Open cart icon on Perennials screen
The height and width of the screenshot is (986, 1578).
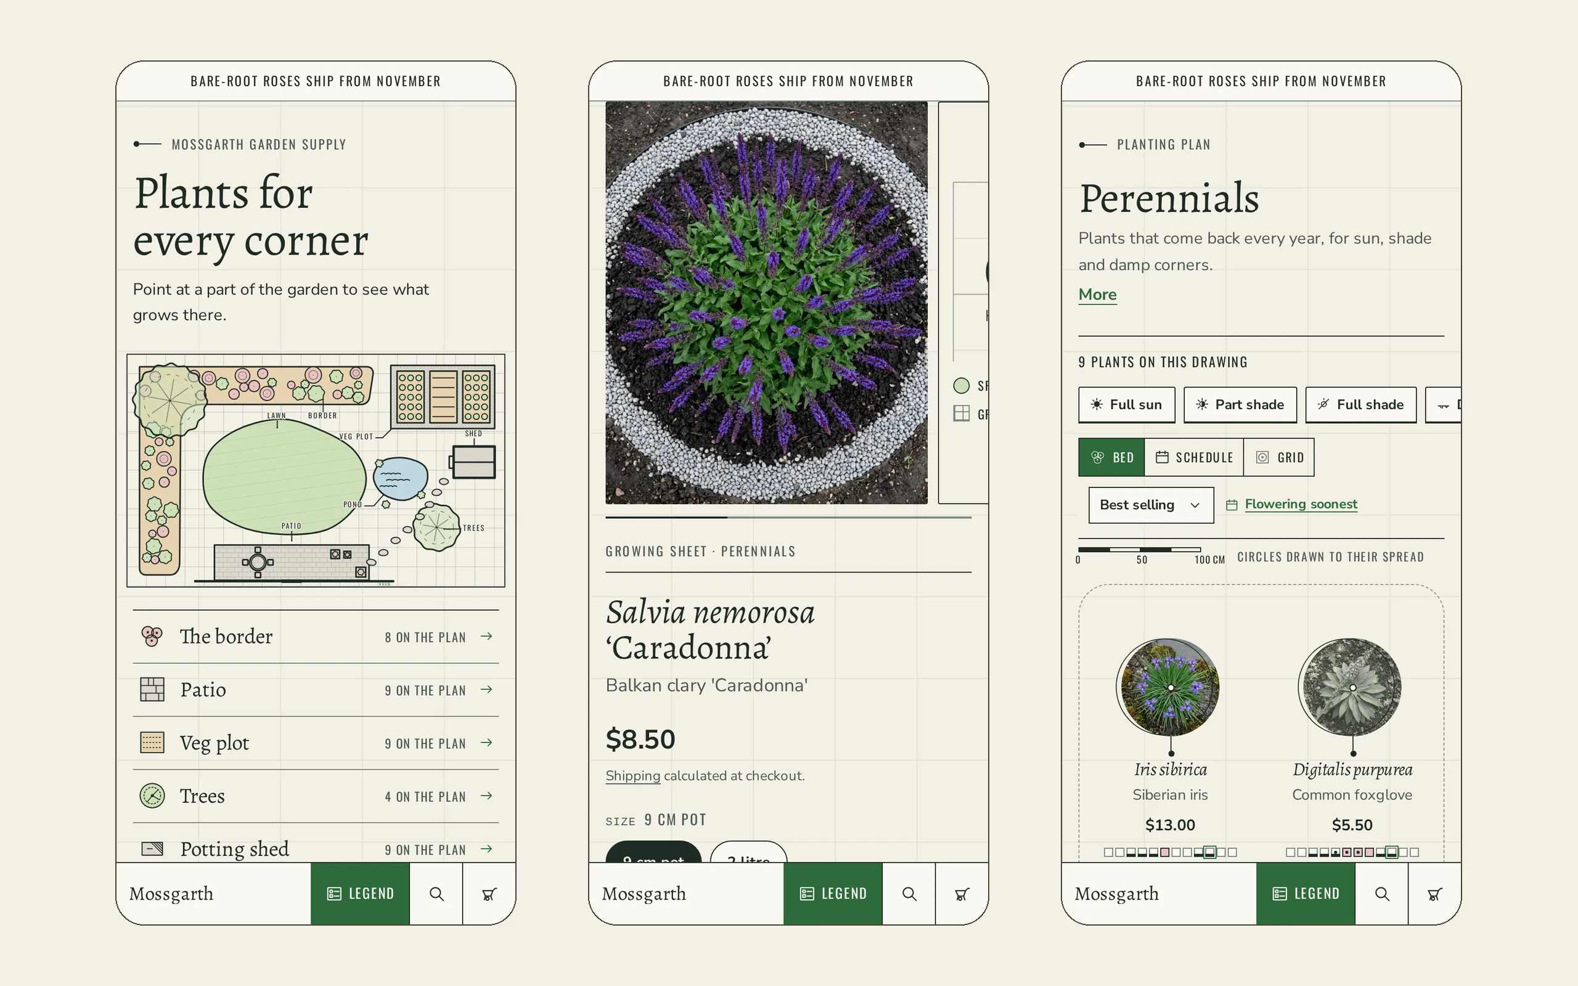(x=1434, y=894)
